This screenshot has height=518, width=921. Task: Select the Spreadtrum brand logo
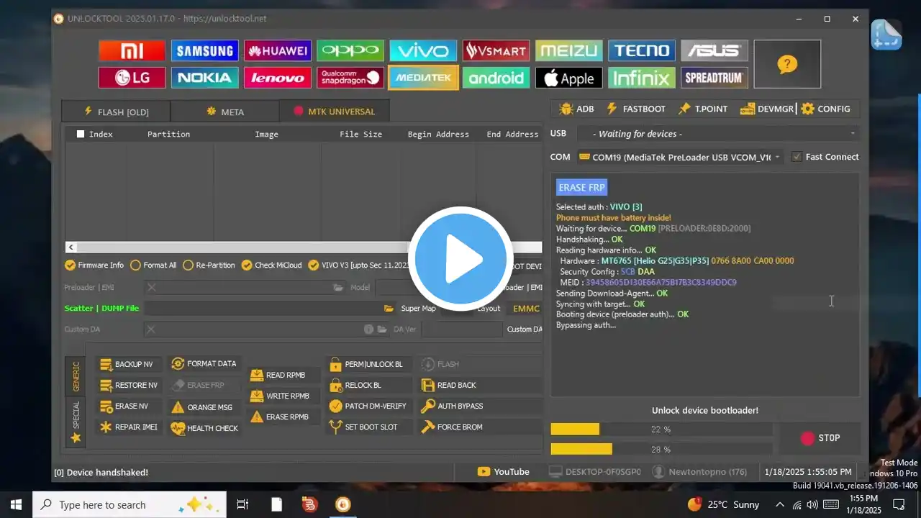coord(714,78)
